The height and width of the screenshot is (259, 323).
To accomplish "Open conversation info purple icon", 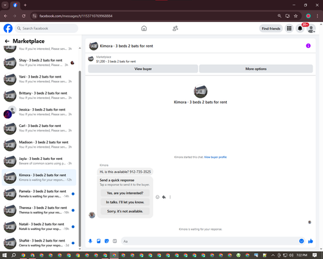I will coord(308,46).
